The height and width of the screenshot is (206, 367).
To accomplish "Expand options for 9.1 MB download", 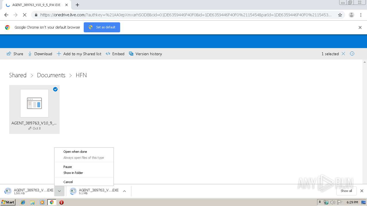I will (x=124, y=191).
